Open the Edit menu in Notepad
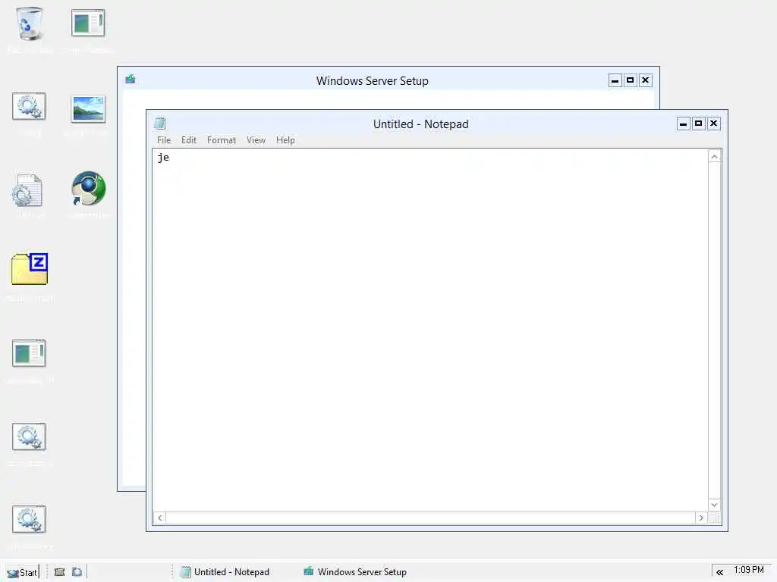Screen dimensions: 777x582 [x=189, y=140]
